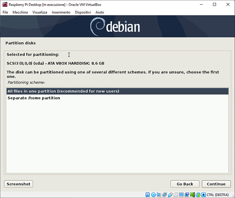This screenshot has width=235, height=198.
Task: Open the Visualizza menu
Action: click(40, 12)
